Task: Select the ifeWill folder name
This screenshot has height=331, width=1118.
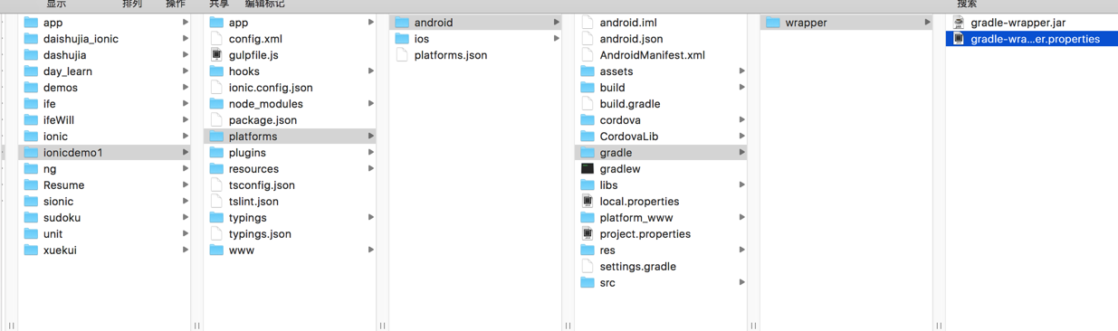Action: [59, 120]
